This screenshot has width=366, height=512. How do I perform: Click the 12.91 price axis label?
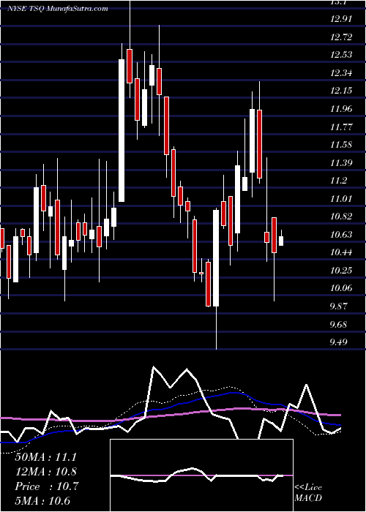(341, 19)
